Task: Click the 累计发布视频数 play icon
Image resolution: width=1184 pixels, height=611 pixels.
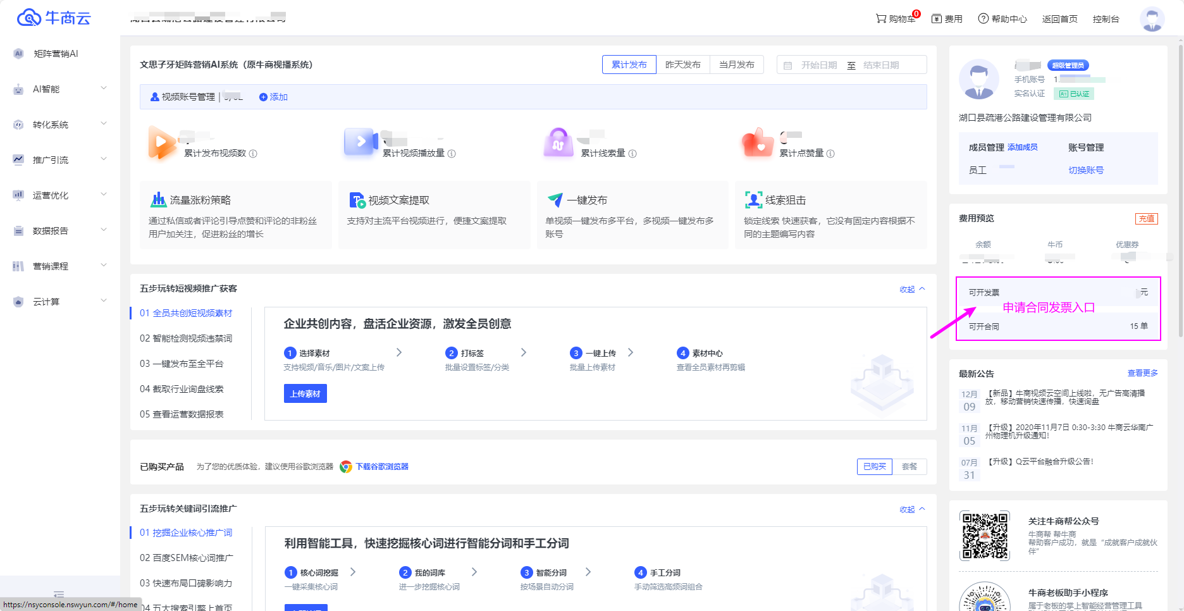Action: 162,142
